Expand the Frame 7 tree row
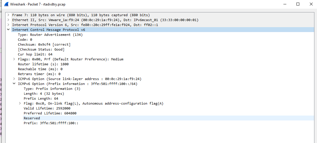This screenshot has height=143, width=317. (9, 15)
